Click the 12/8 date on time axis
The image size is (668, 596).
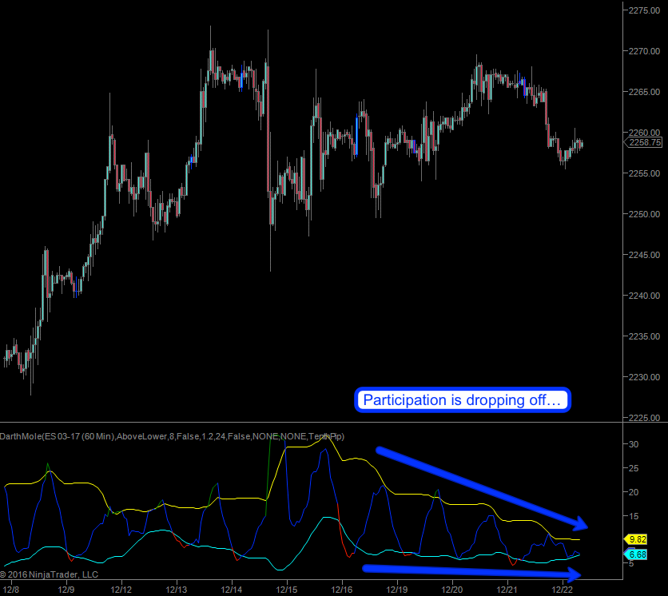[11, 590]
